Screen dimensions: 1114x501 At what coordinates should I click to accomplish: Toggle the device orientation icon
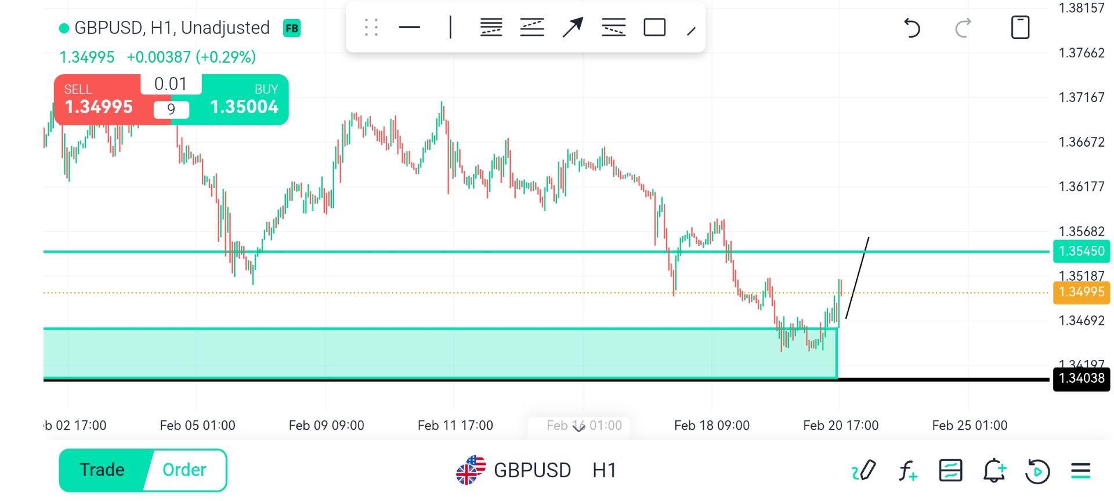[x=1020, y=28]
